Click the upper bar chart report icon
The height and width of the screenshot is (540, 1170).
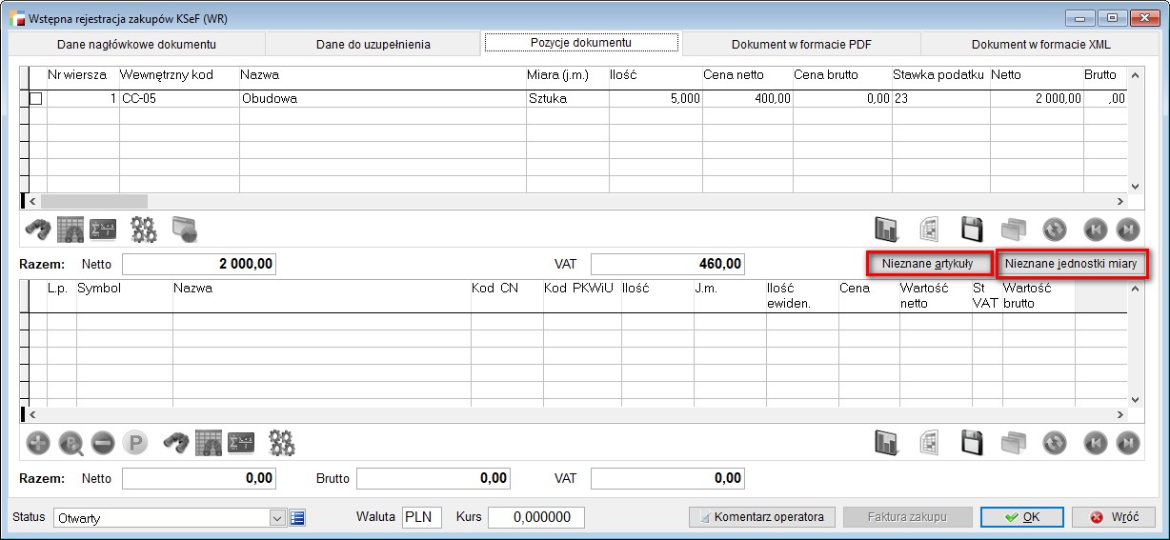point(887,229)
